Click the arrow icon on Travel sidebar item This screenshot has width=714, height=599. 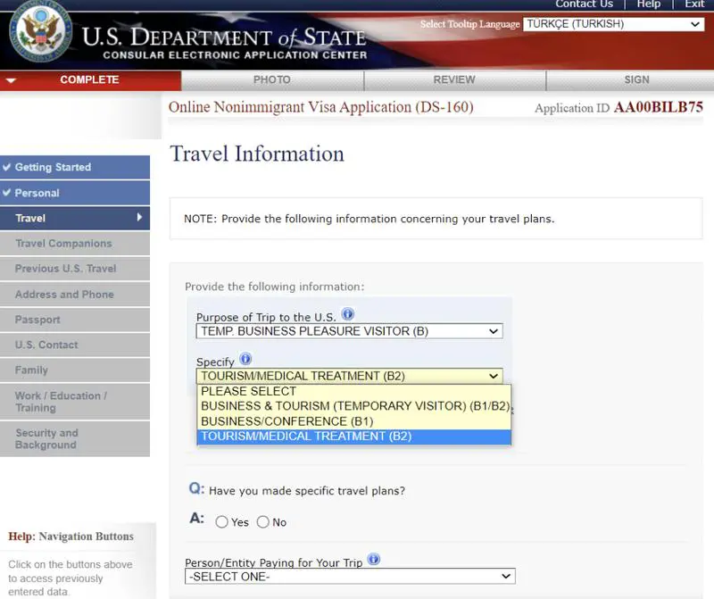[x=139, y=218]
